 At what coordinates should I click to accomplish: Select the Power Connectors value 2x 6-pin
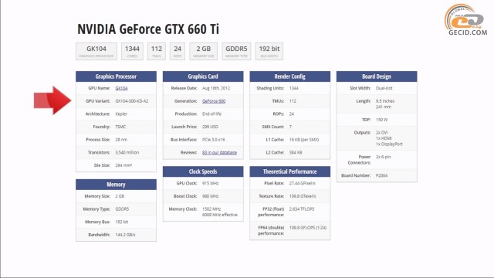(x=383, y=157)
